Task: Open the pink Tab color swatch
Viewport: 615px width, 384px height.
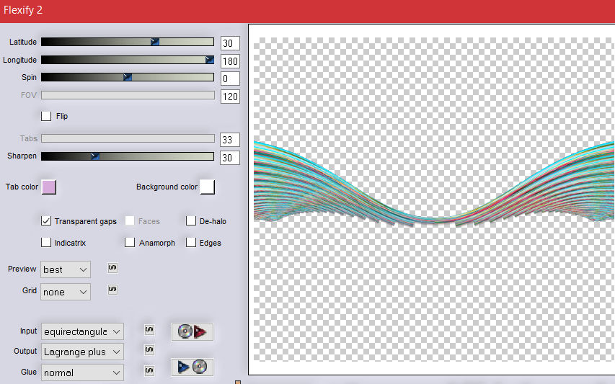Action: pos(49,187)
